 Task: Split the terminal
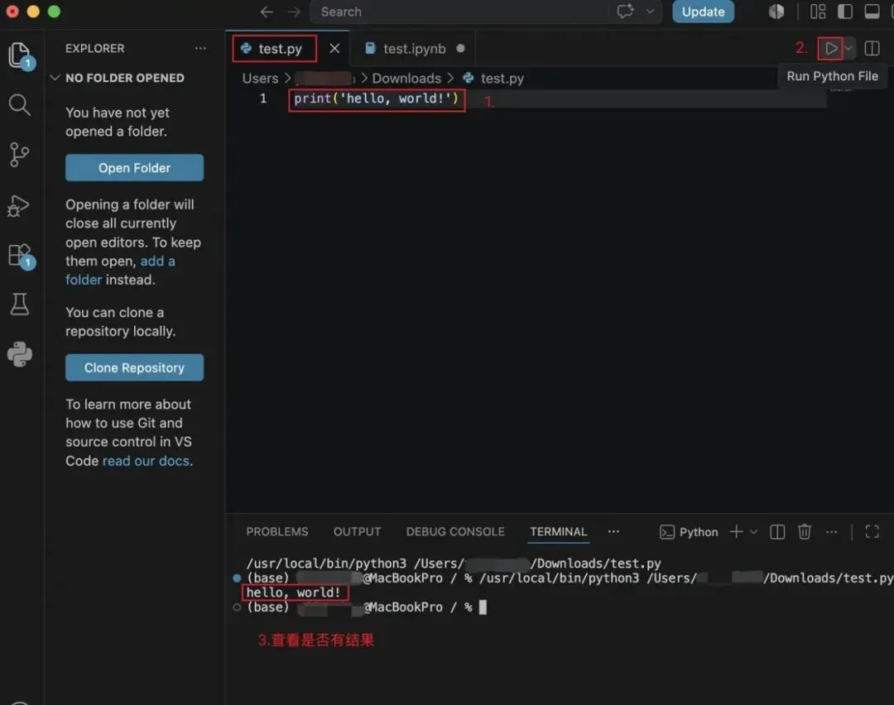tap(777, 532)
